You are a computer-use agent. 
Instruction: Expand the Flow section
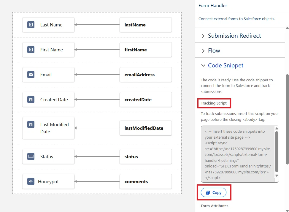click(240, 50)
